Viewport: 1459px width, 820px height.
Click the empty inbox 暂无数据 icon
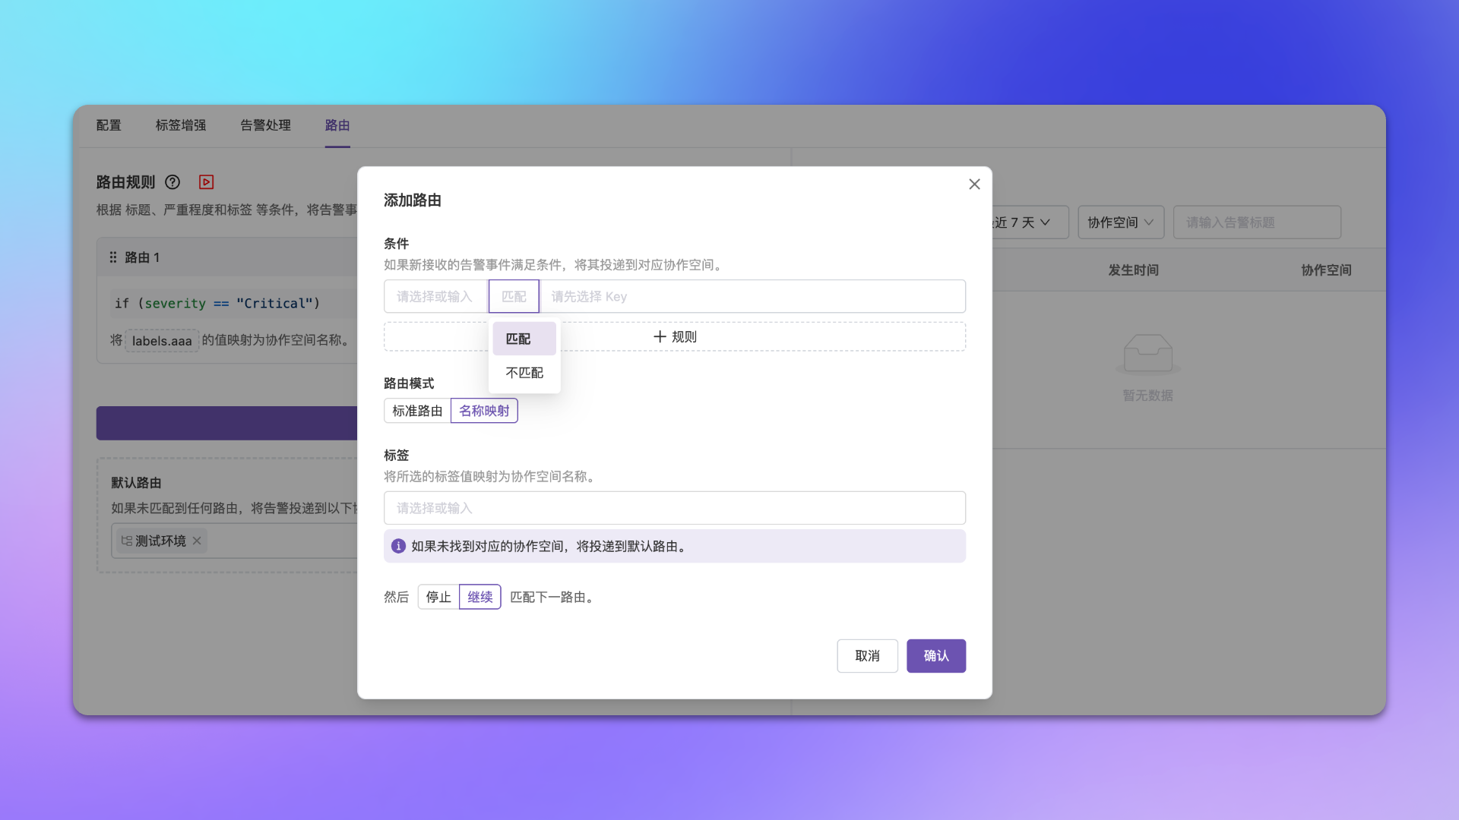pos(1147,354)
